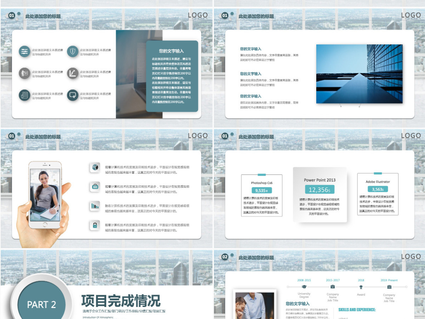Click the dark speech bubble icon
425x319 pixels.
[x=73, y=95]
